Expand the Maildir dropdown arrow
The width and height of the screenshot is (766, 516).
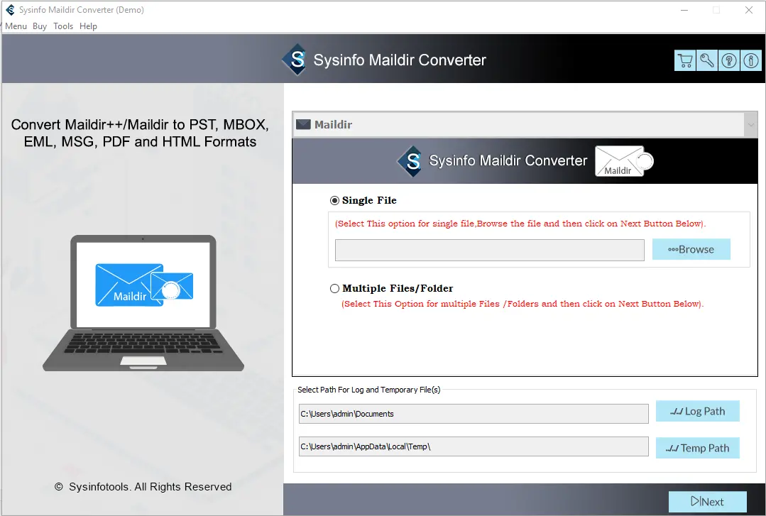tap(750, 125)
